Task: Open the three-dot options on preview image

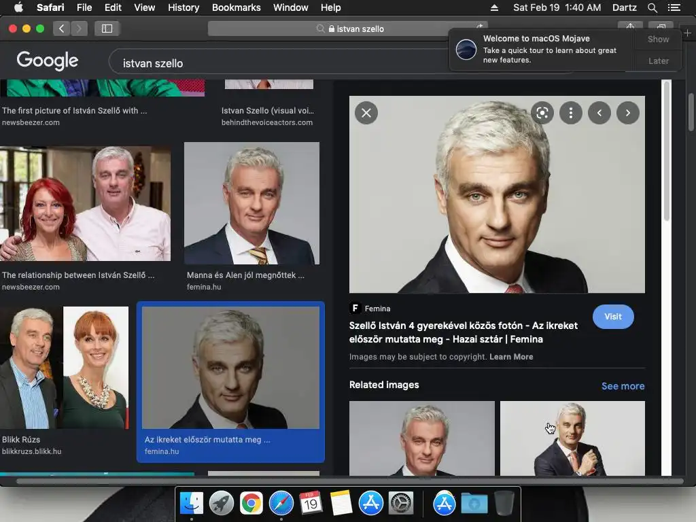Action: point(571,113)
